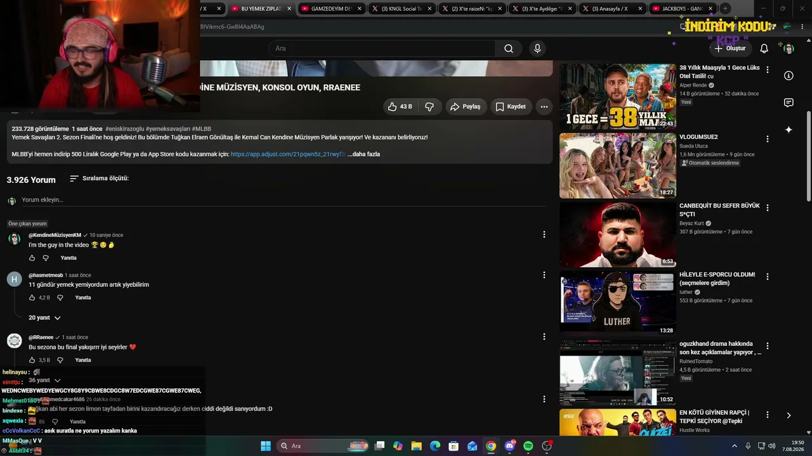Open @hasmetmeab's profile avatar
This screenshot has height=456, width=812.
click(14, 279)
